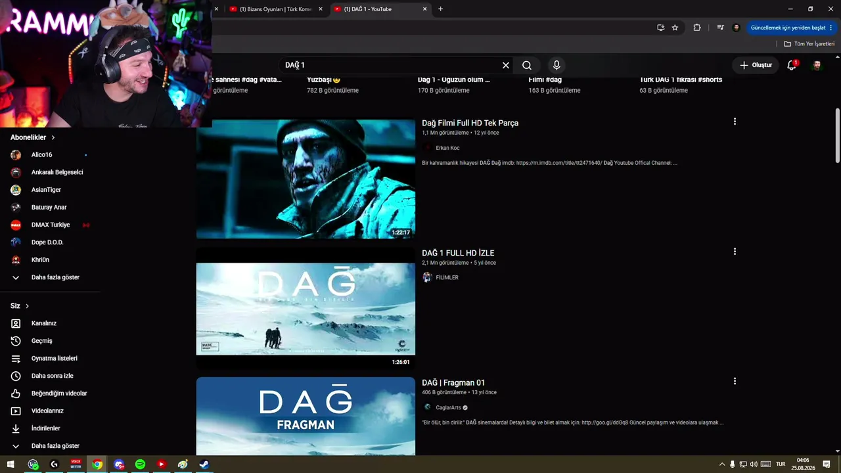
Task: Open DAĞ Fragman 01 thumbnail
Action: click(x=306, y=417)
